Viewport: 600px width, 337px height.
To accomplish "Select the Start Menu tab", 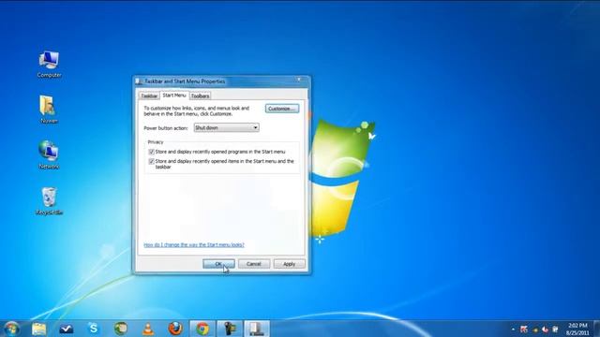I will click(174, 95).
